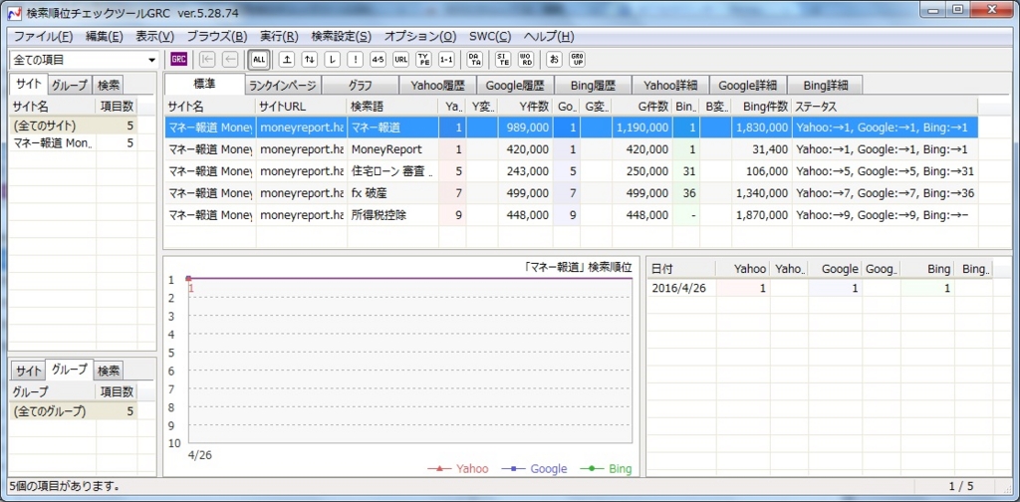Click the purple GRC toolbar icon
The height and width of the screenshot is (502, 1020).
point(179,60)
